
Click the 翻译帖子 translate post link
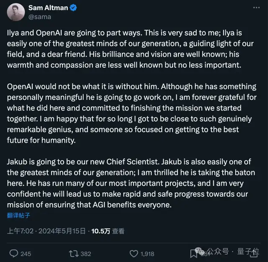click(18, 215)
